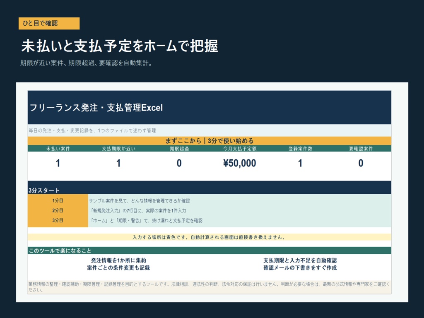Click the 1分目 step label
The image size is (424, 318).
pyautogui.click(x=58, y=201)
